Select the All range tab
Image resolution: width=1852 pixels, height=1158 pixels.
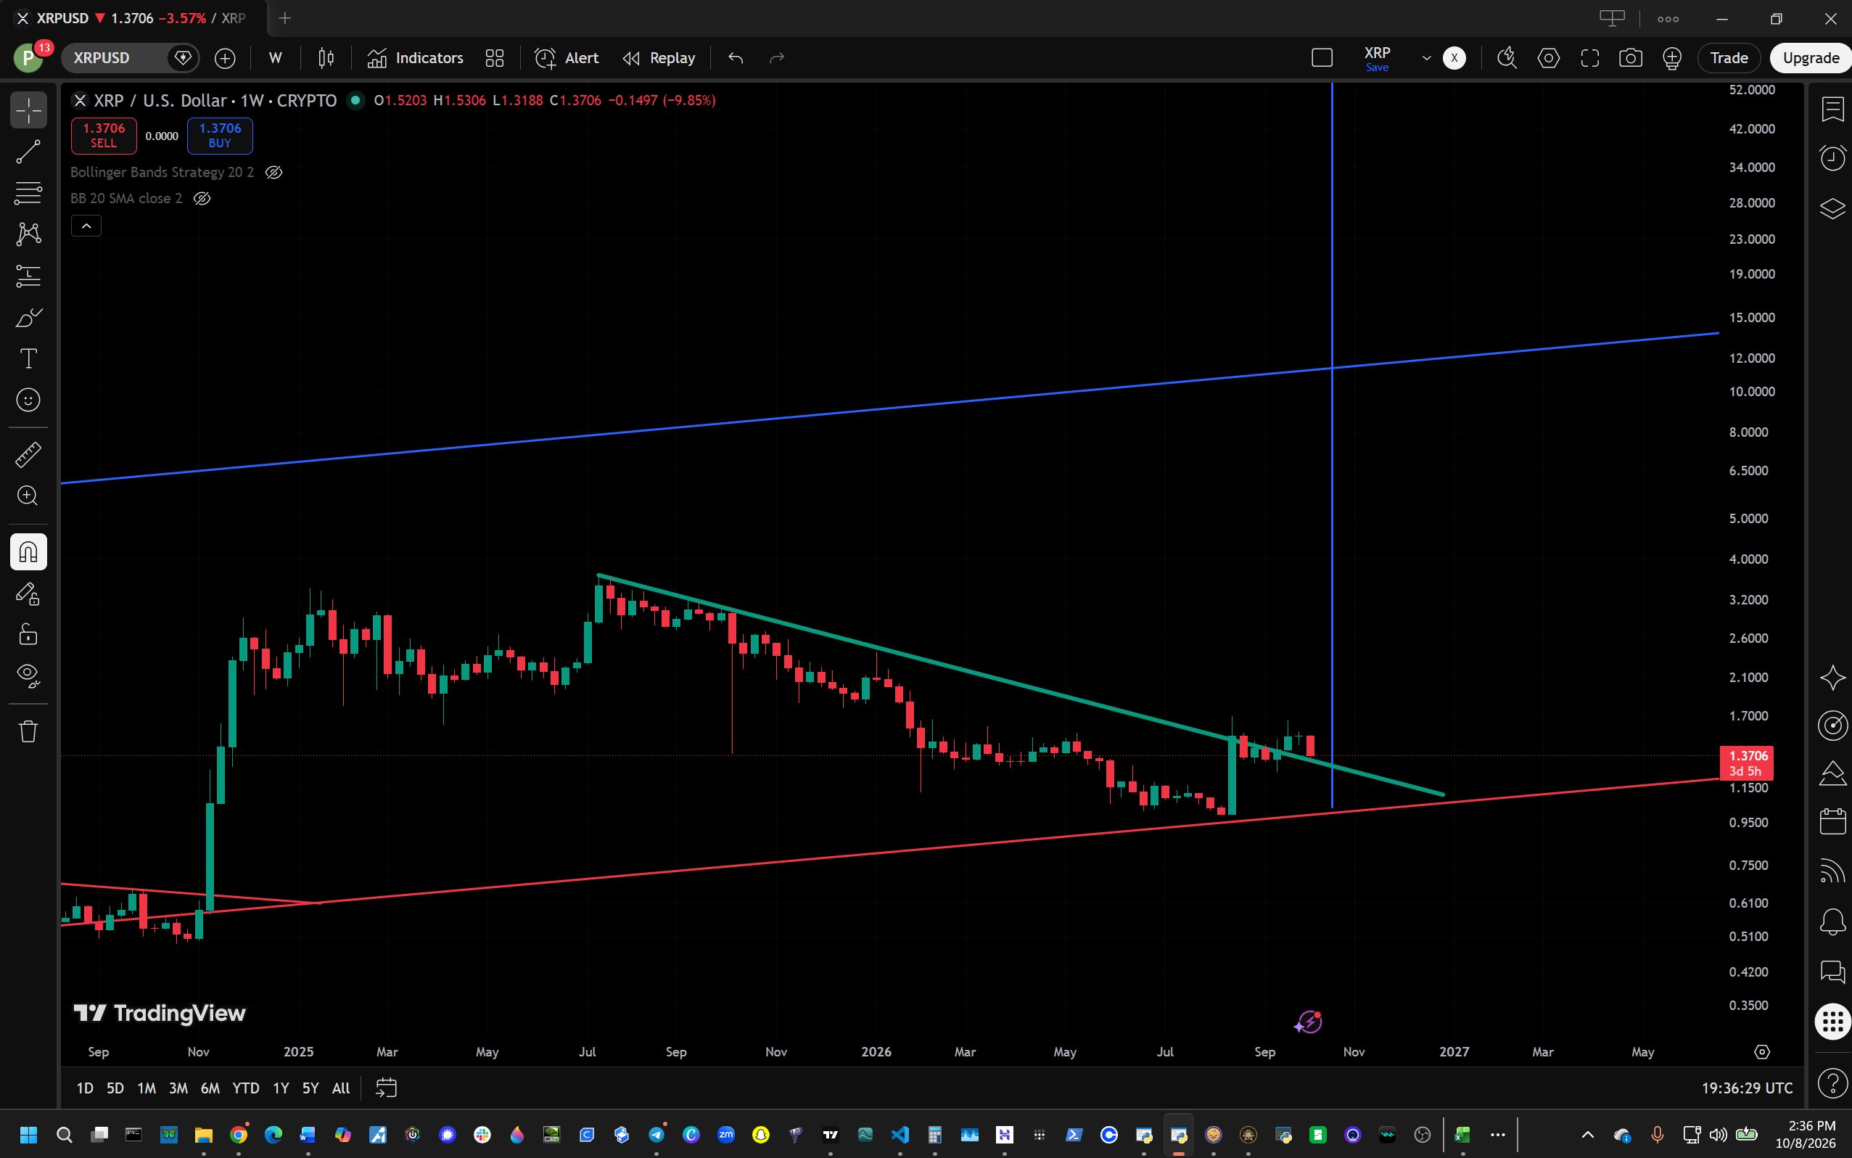341,1088
